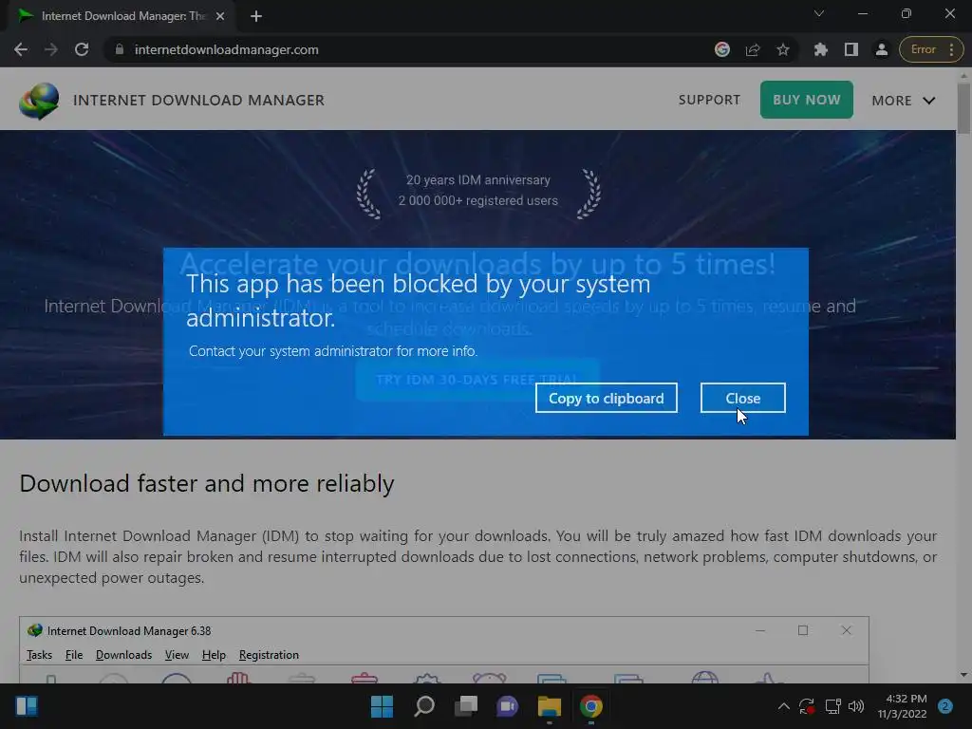
Task: Open Registration menu in IDM screenshot
Action: pos(269,655)
